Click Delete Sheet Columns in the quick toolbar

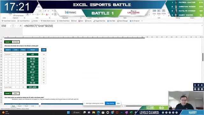pyautogui.click(x=48, y=21)
